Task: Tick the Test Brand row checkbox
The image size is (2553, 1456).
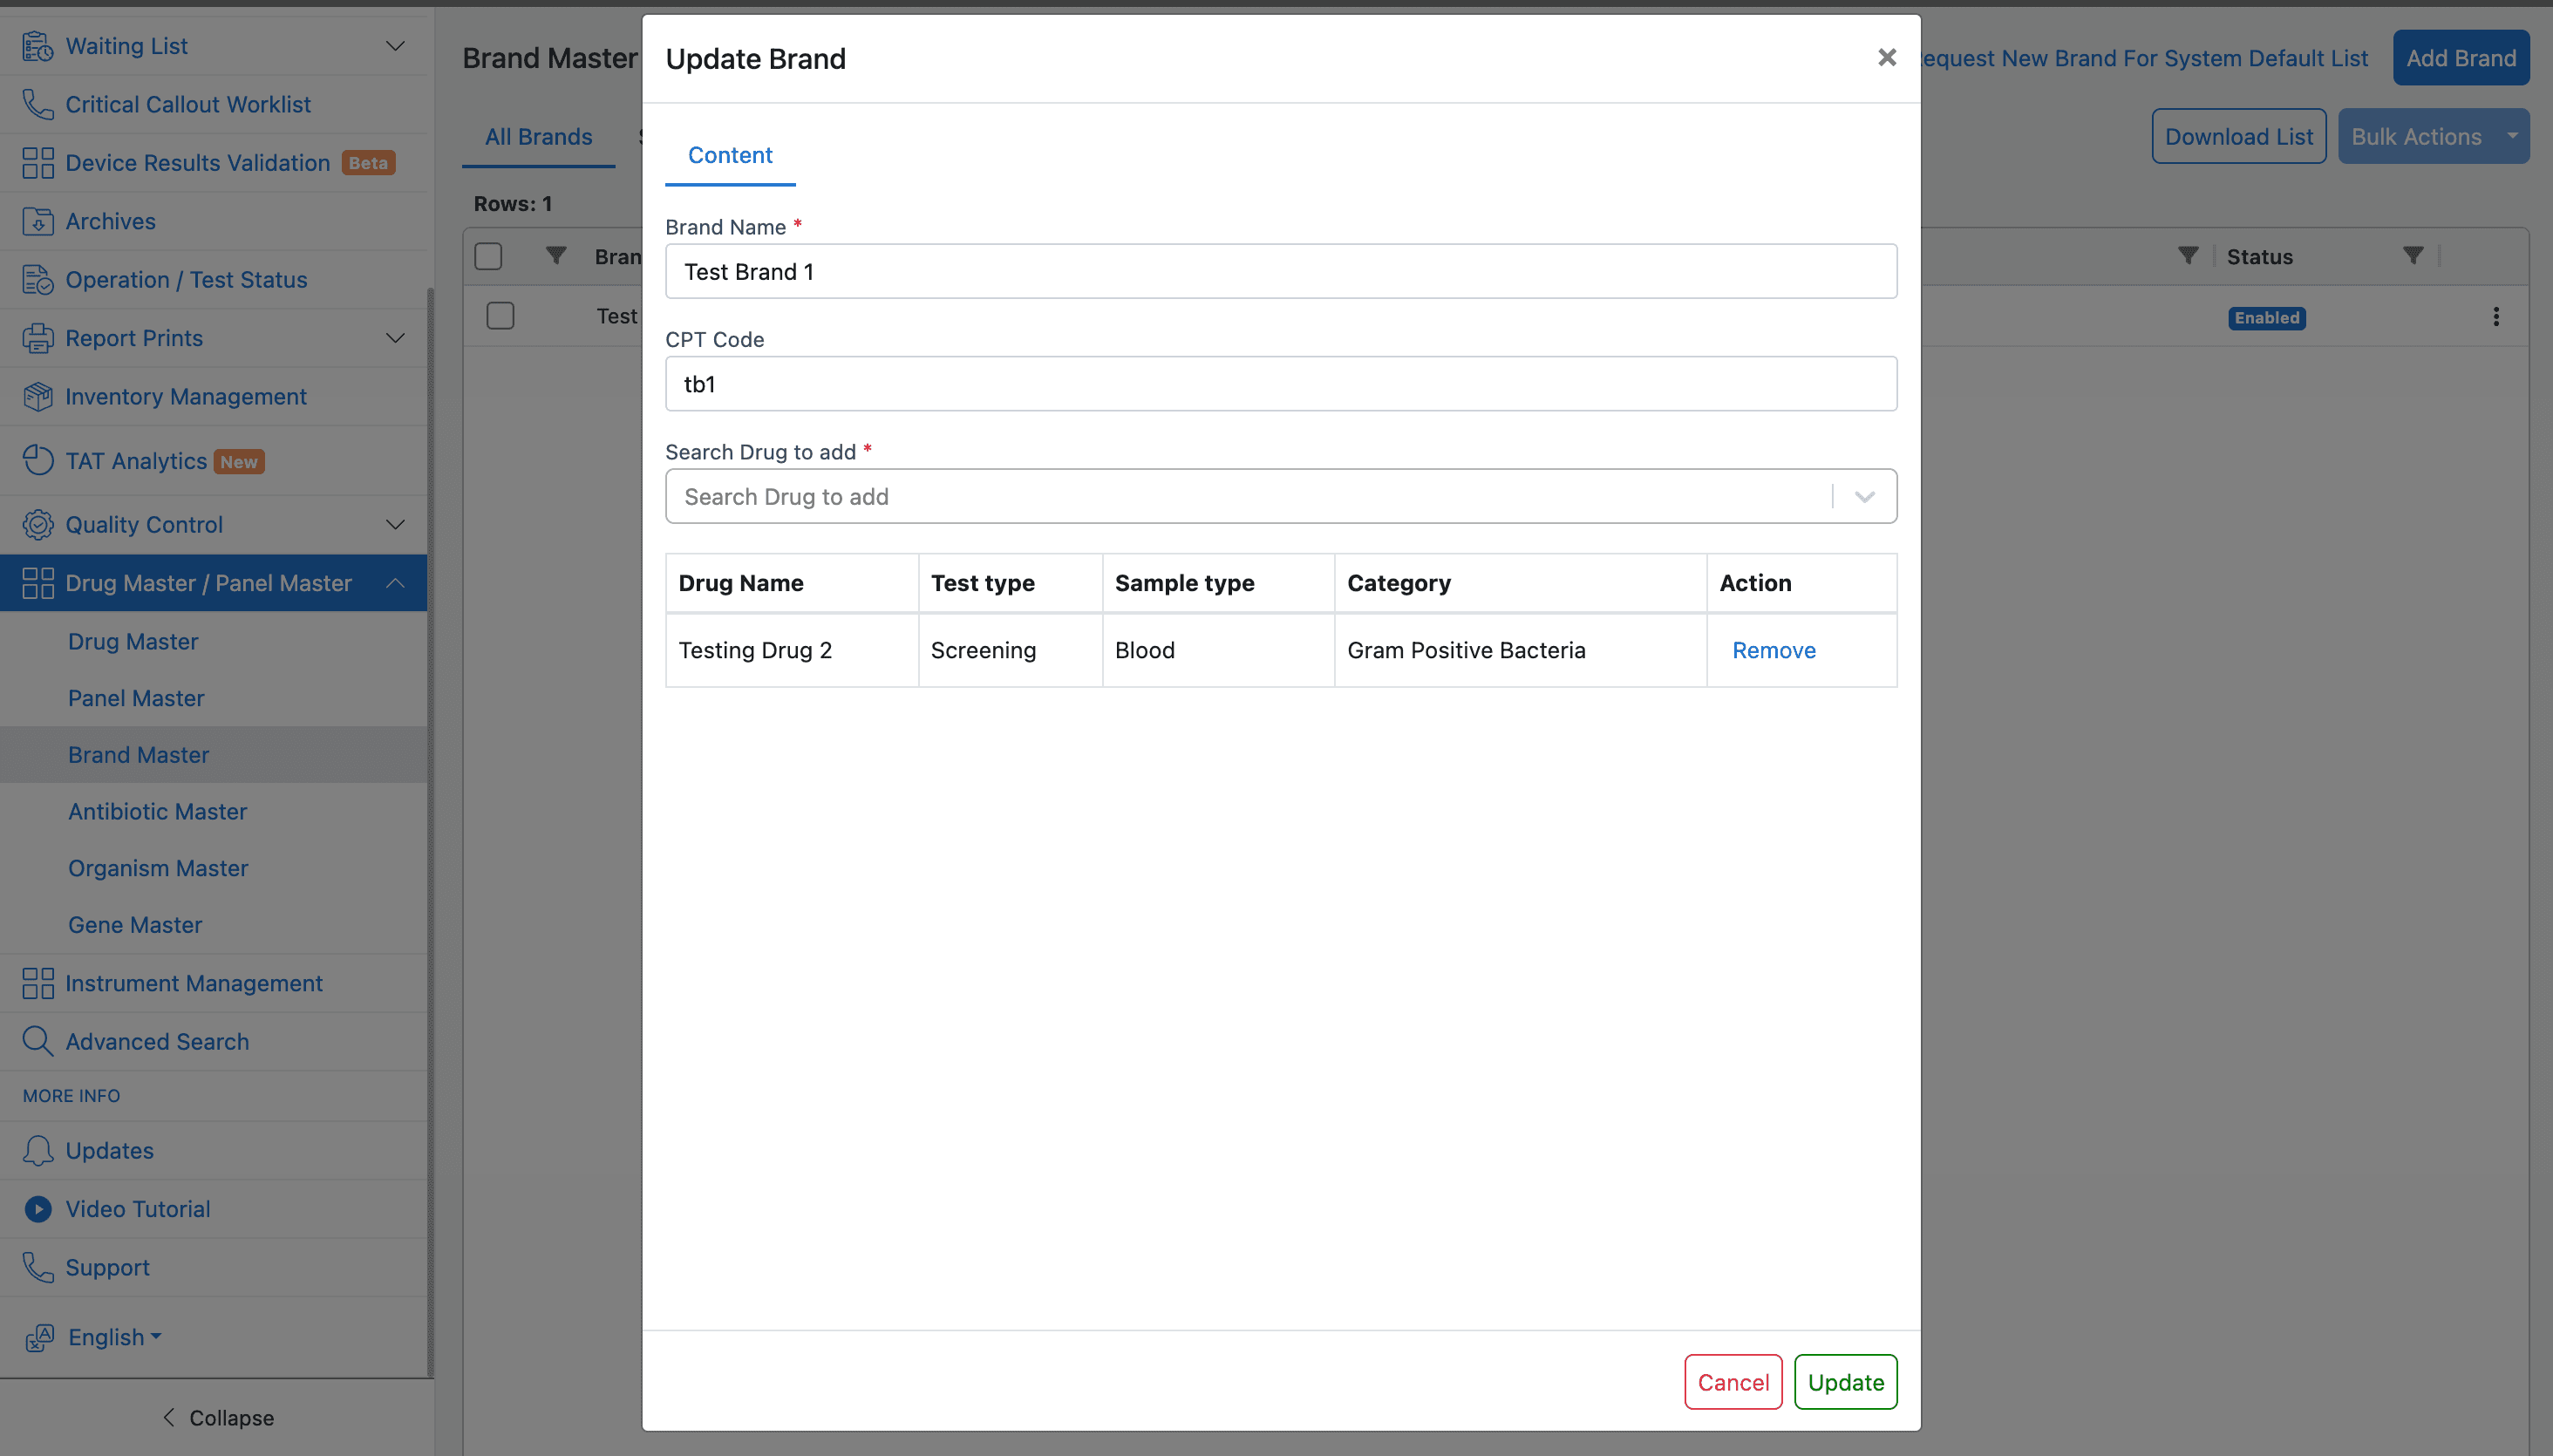Action: 500,316
